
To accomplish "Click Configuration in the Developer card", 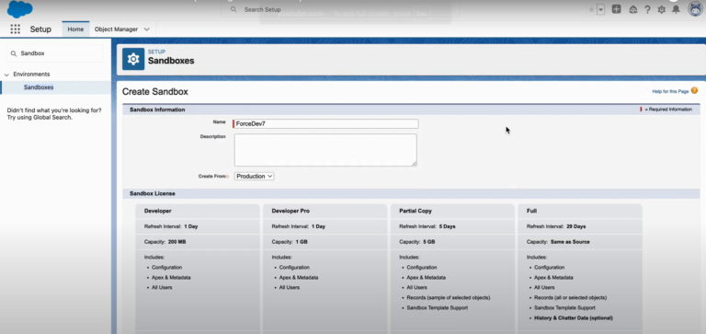I will 166,267.
